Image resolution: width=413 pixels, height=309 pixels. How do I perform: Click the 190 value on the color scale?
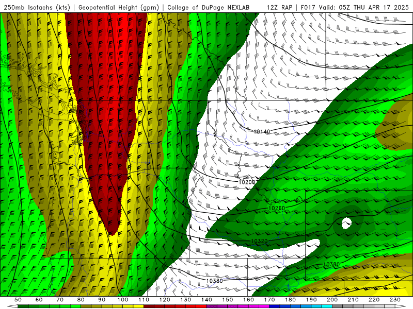pos(311,300)
